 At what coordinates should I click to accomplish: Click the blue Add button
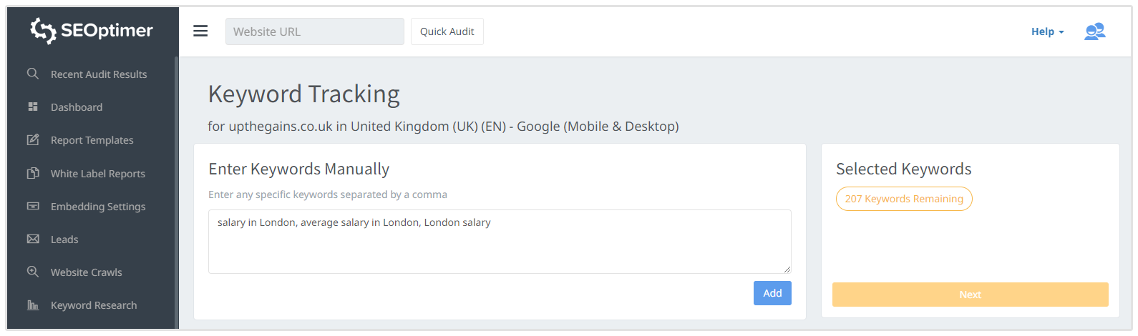[x=772, y=293]
